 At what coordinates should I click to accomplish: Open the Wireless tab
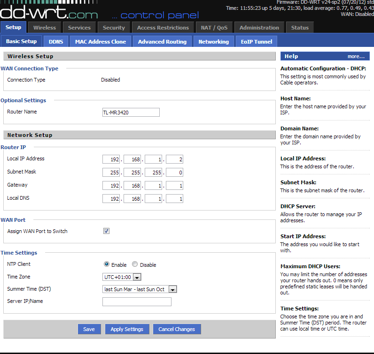pyautogui.click(x=44, y=28)
